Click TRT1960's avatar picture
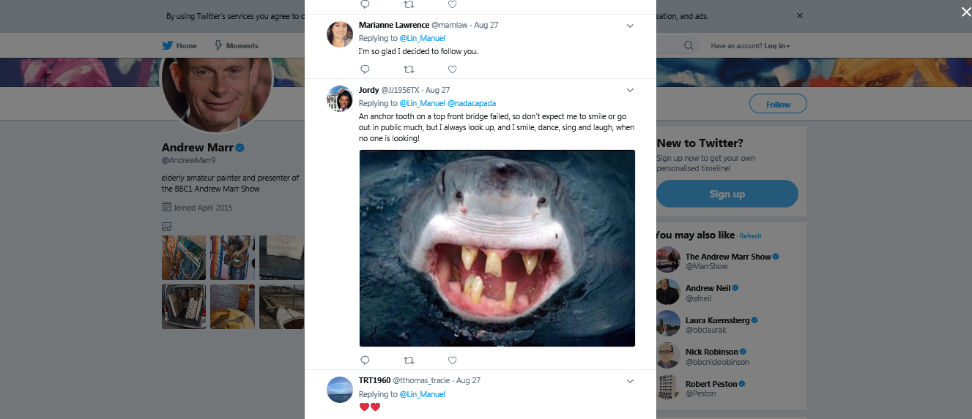972x419 pixels. point(340,390)
